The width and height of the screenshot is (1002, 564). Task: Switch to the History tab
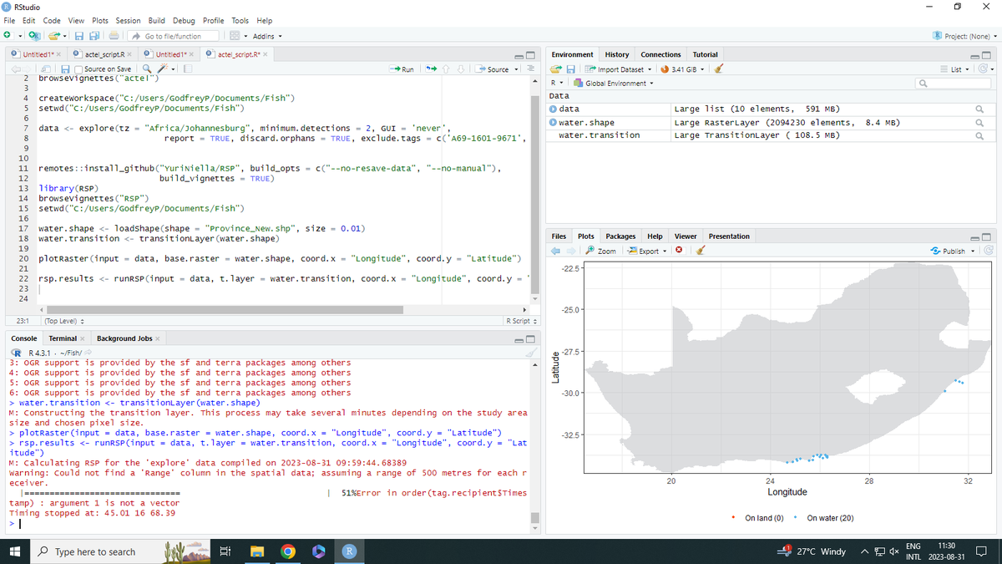tap(617, 54)
